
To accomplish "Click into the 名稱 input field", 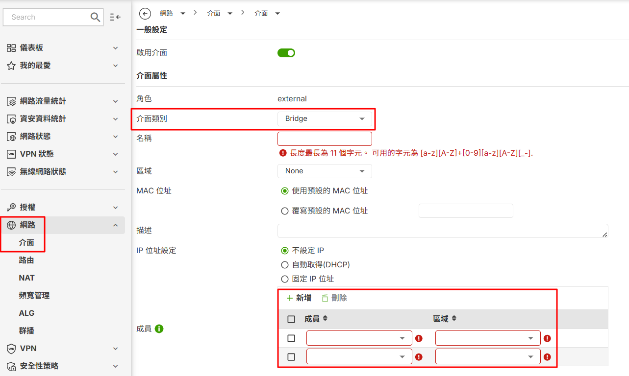I will point(325,139).
